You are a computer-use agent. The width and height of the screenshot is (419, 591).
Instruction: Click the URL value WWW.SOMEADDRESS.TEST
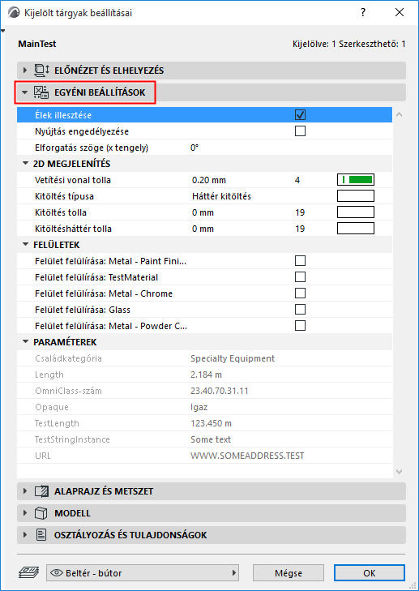[247, 456]
